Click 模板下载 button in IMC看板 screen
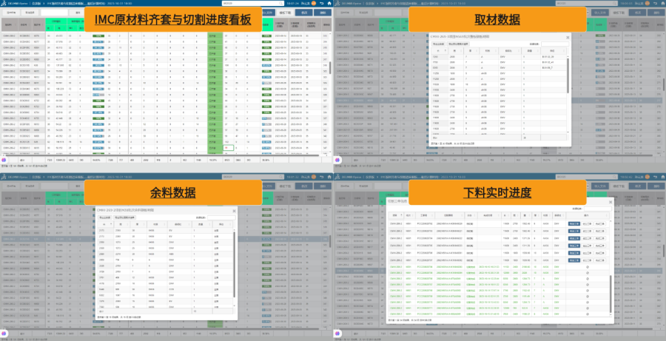The height and width of the screenshot is (341, 666). (285, 13)
